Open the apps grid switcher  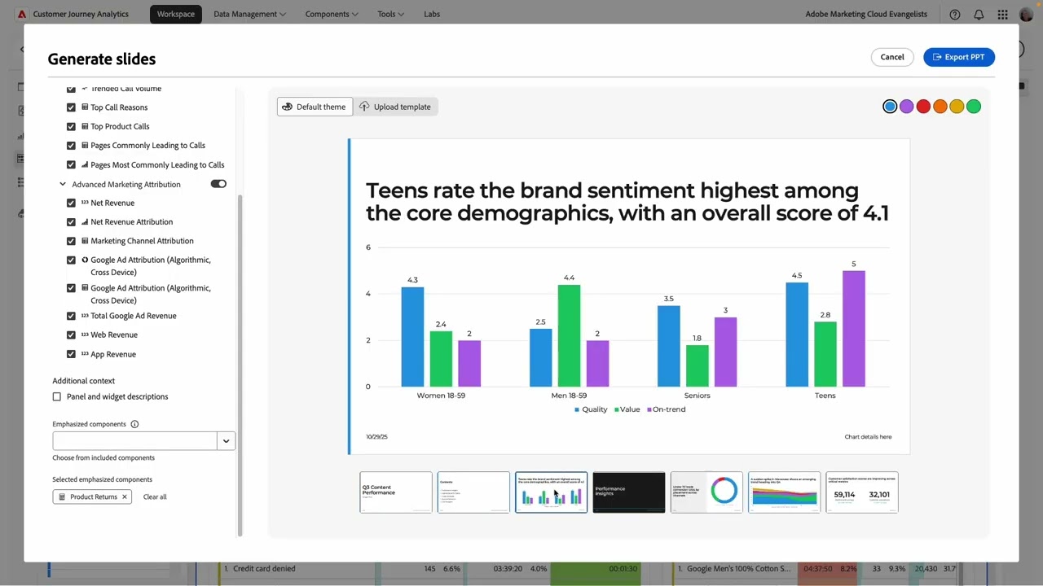[1002, 14]
